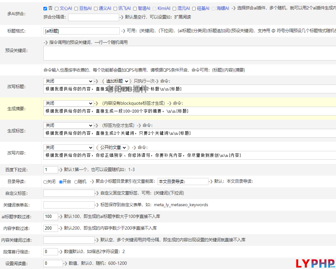Click the 内容字数过滤 field

51,228
